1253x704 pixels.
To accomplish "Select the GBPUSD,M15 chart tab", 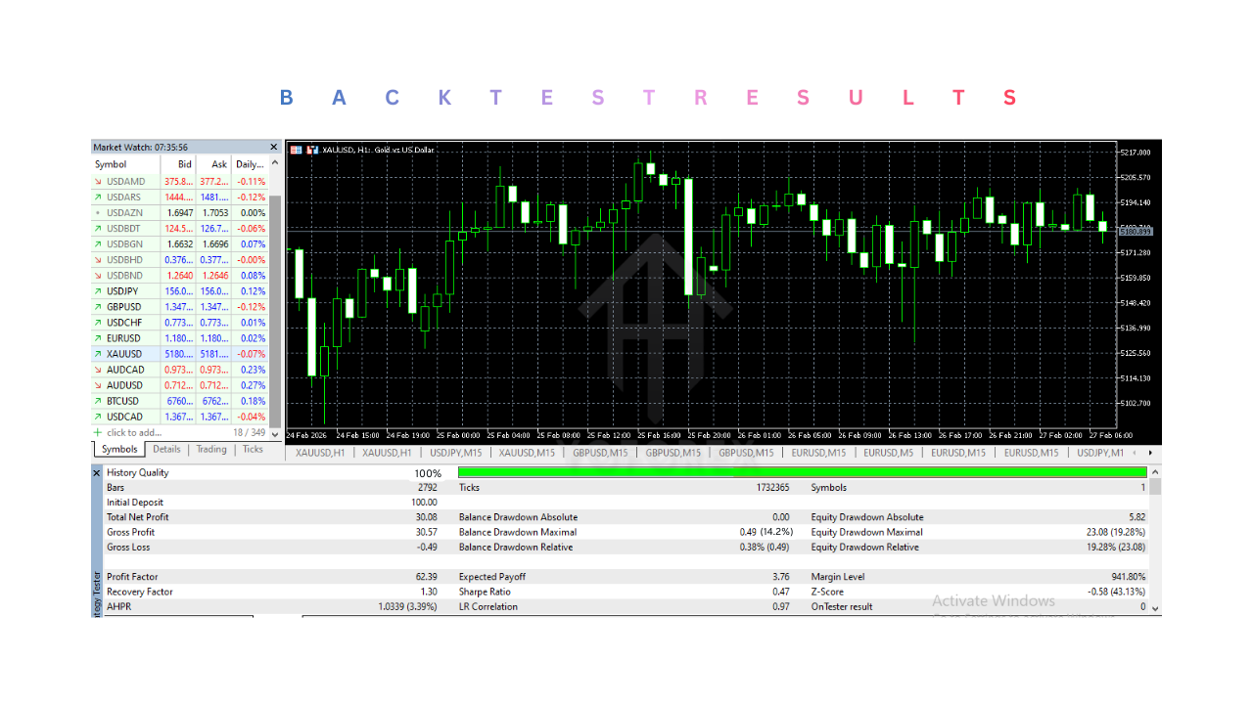I will coord(599,453).
